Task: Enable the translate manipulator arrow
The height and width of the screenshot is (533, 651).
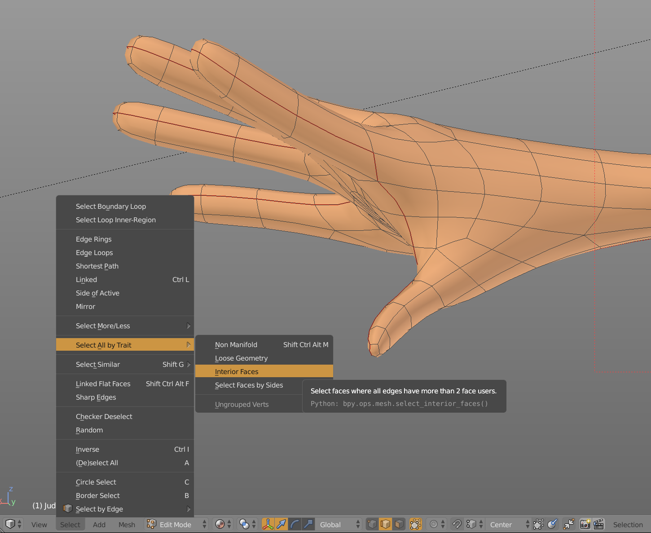Action: tap(282, 524)
